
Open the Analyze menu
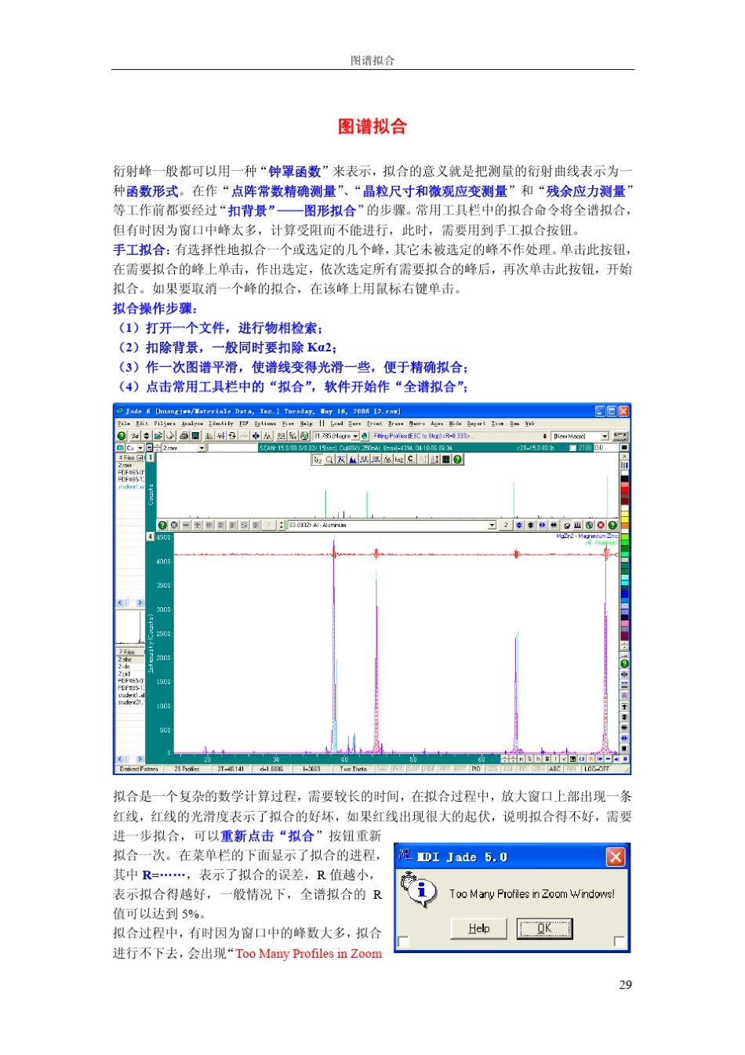(192, 423)
